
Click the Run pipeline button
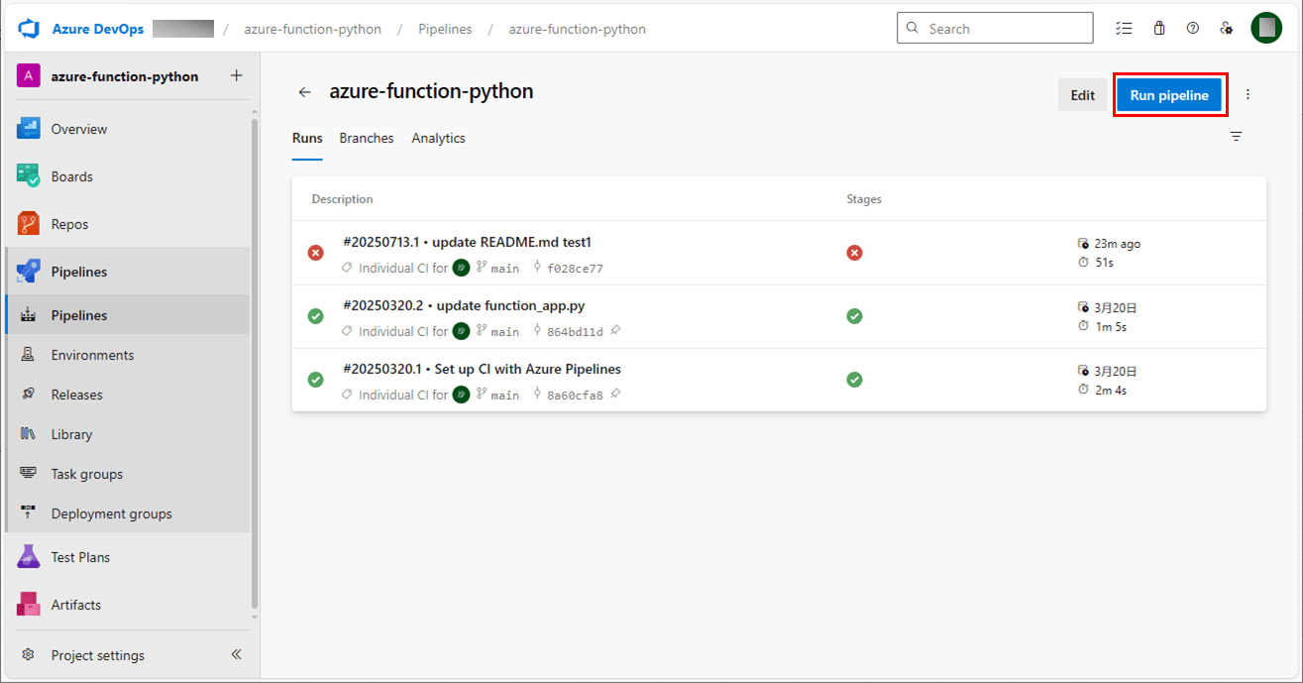(x=1169, y=95)
